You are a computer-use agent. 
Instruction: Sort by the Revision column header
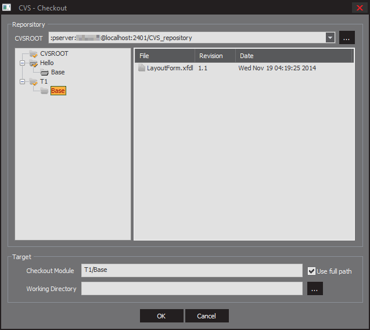[x=214, y=56]
